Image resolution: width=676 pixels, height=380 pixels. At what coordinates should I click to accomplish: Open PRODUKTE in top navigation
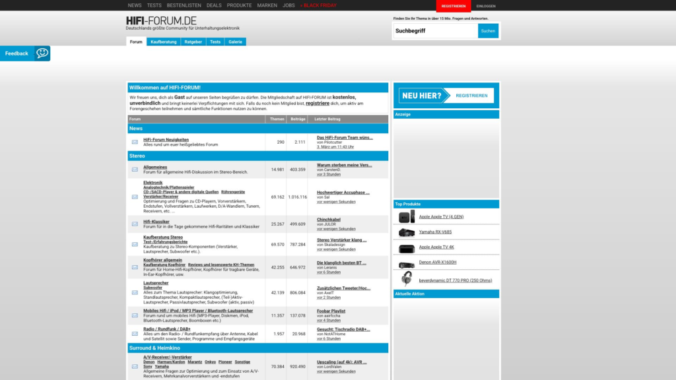(239, 5)
